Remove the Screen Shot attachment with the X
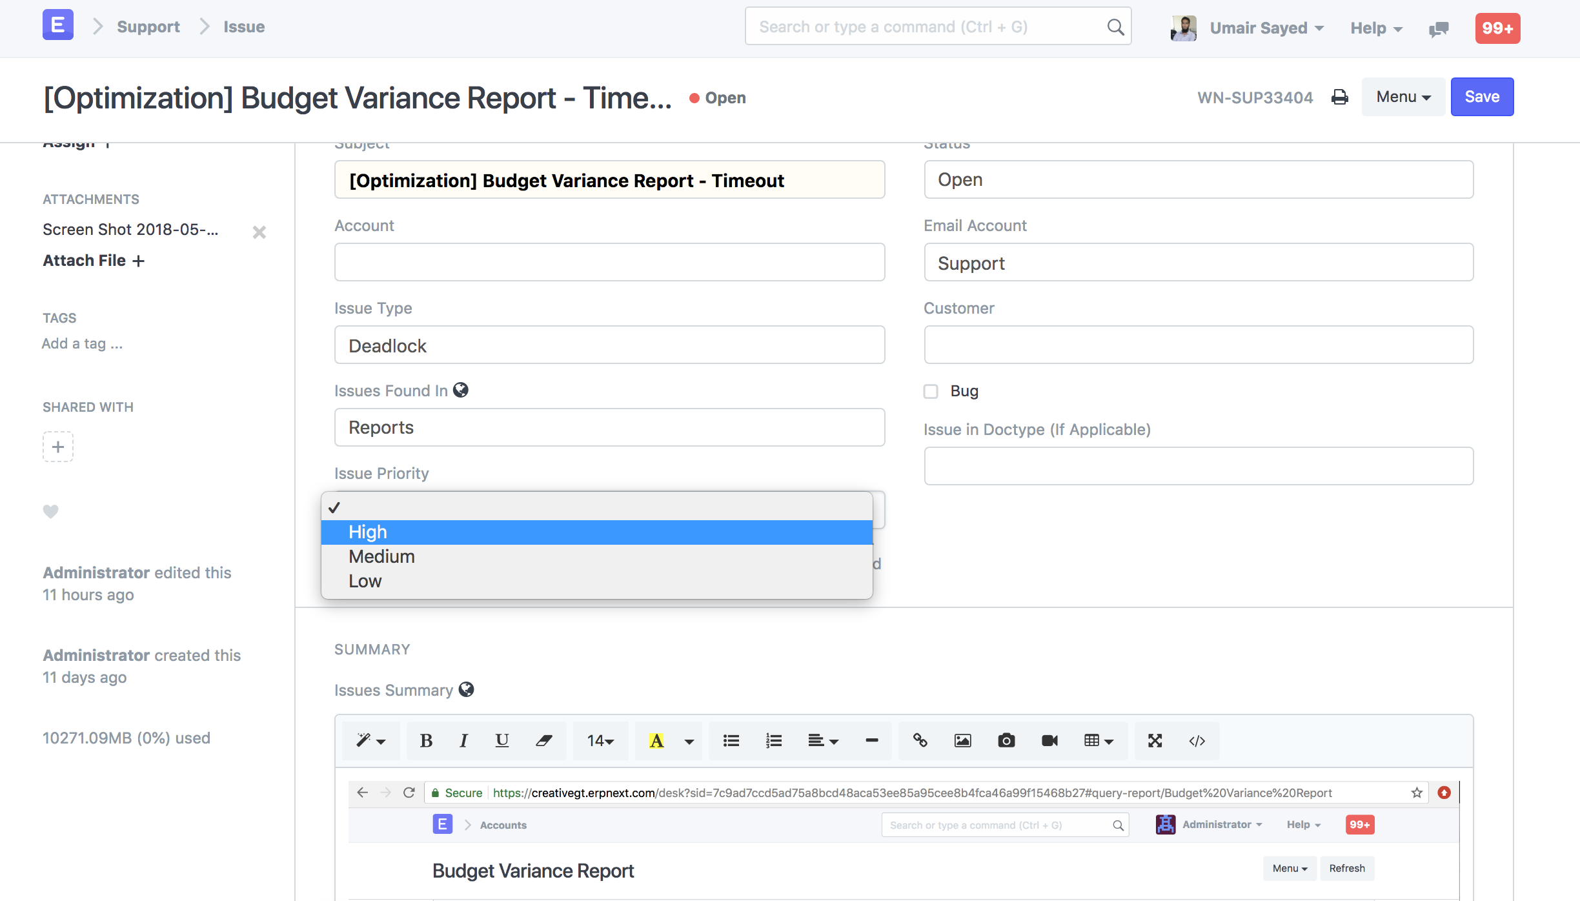 coord(259,232)
